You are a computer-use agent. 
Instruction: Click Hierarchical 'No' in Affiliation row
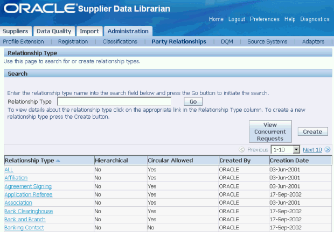[x=98, y=178]
